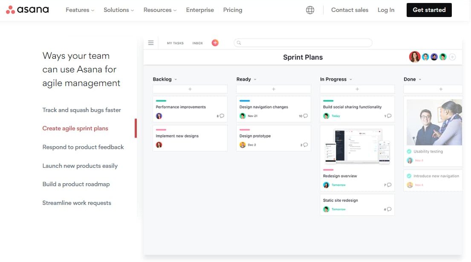Click the large red-haired member avatar
Viewport: 471px width, 262px height.
click(415, 57)
